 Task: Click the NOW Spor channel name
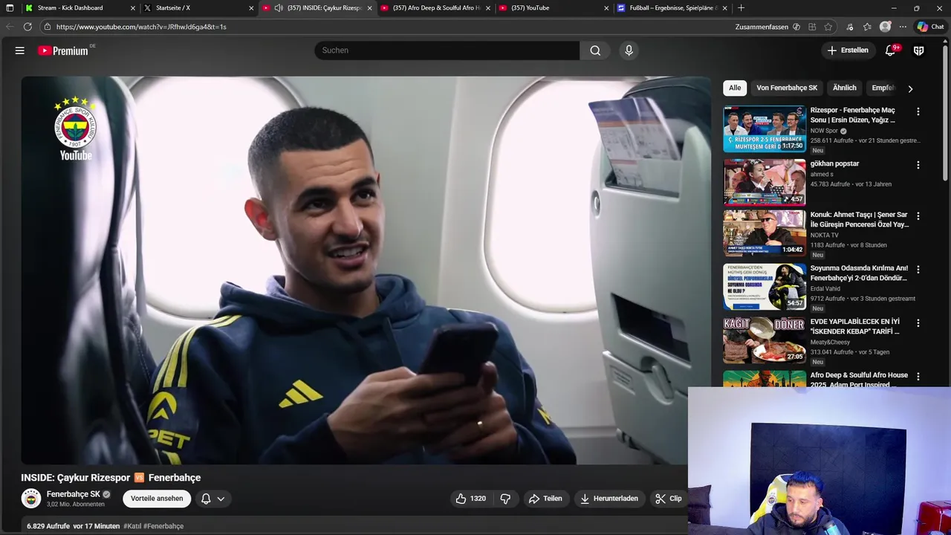(x=824, y=131)
